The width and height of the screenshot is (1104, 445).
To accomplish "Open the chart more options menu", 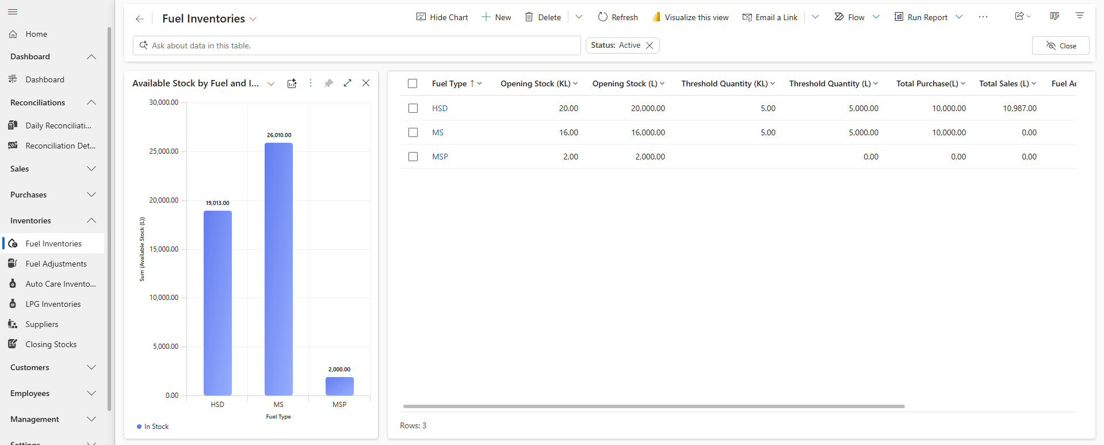I will point(311,83).
